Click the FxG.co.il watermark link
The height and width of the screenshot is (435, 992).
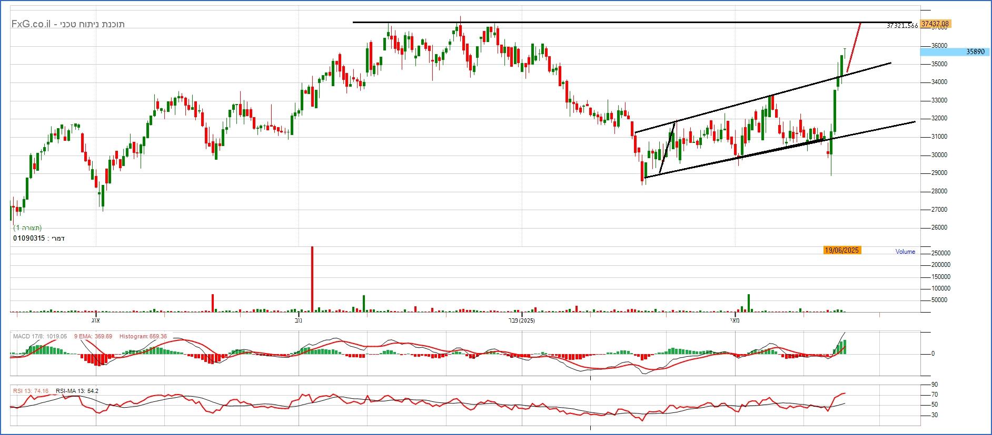pos(31,24)
